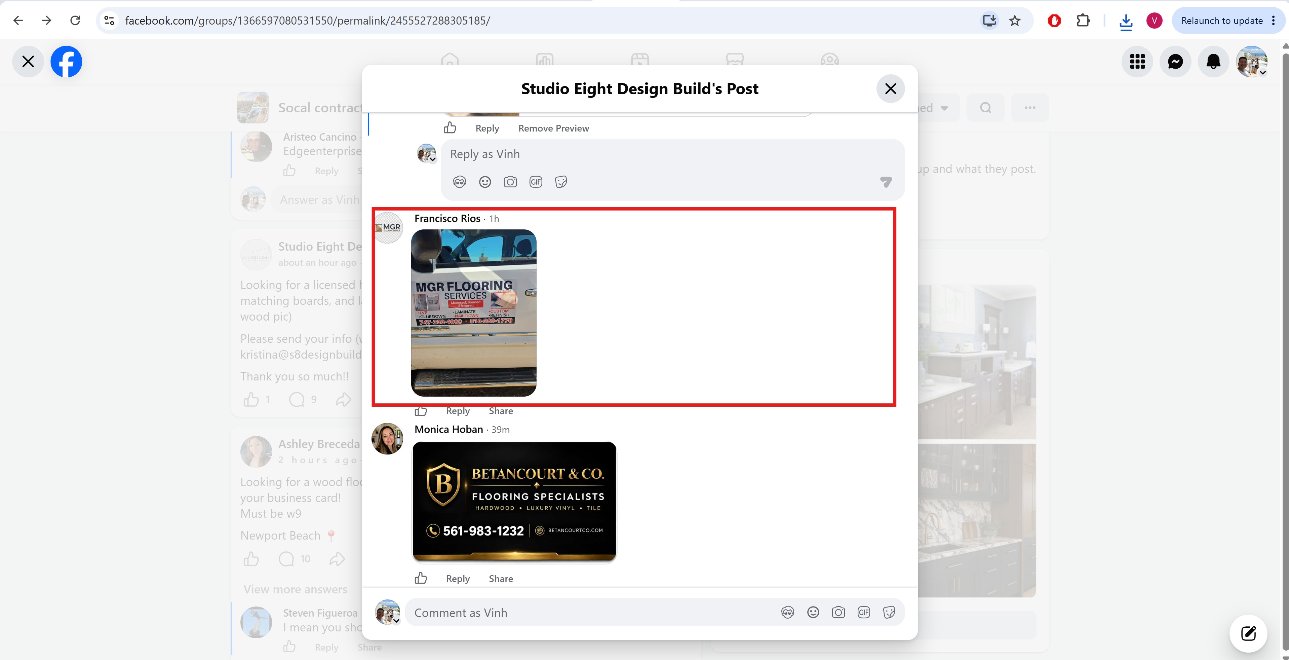The height and width of the screenshot is (660, 1289).
Task: Open site information icon in address bar
Action: point(109,21)
